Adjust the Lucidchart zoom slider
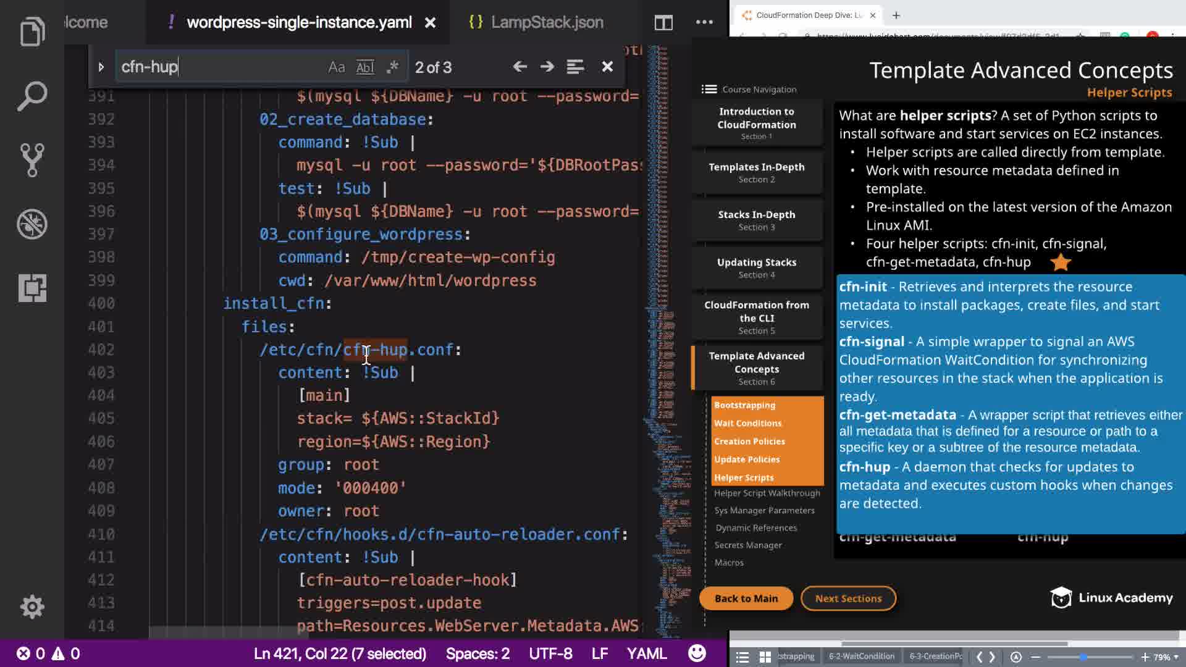The image size is (1186, 667). point(1083,657)
